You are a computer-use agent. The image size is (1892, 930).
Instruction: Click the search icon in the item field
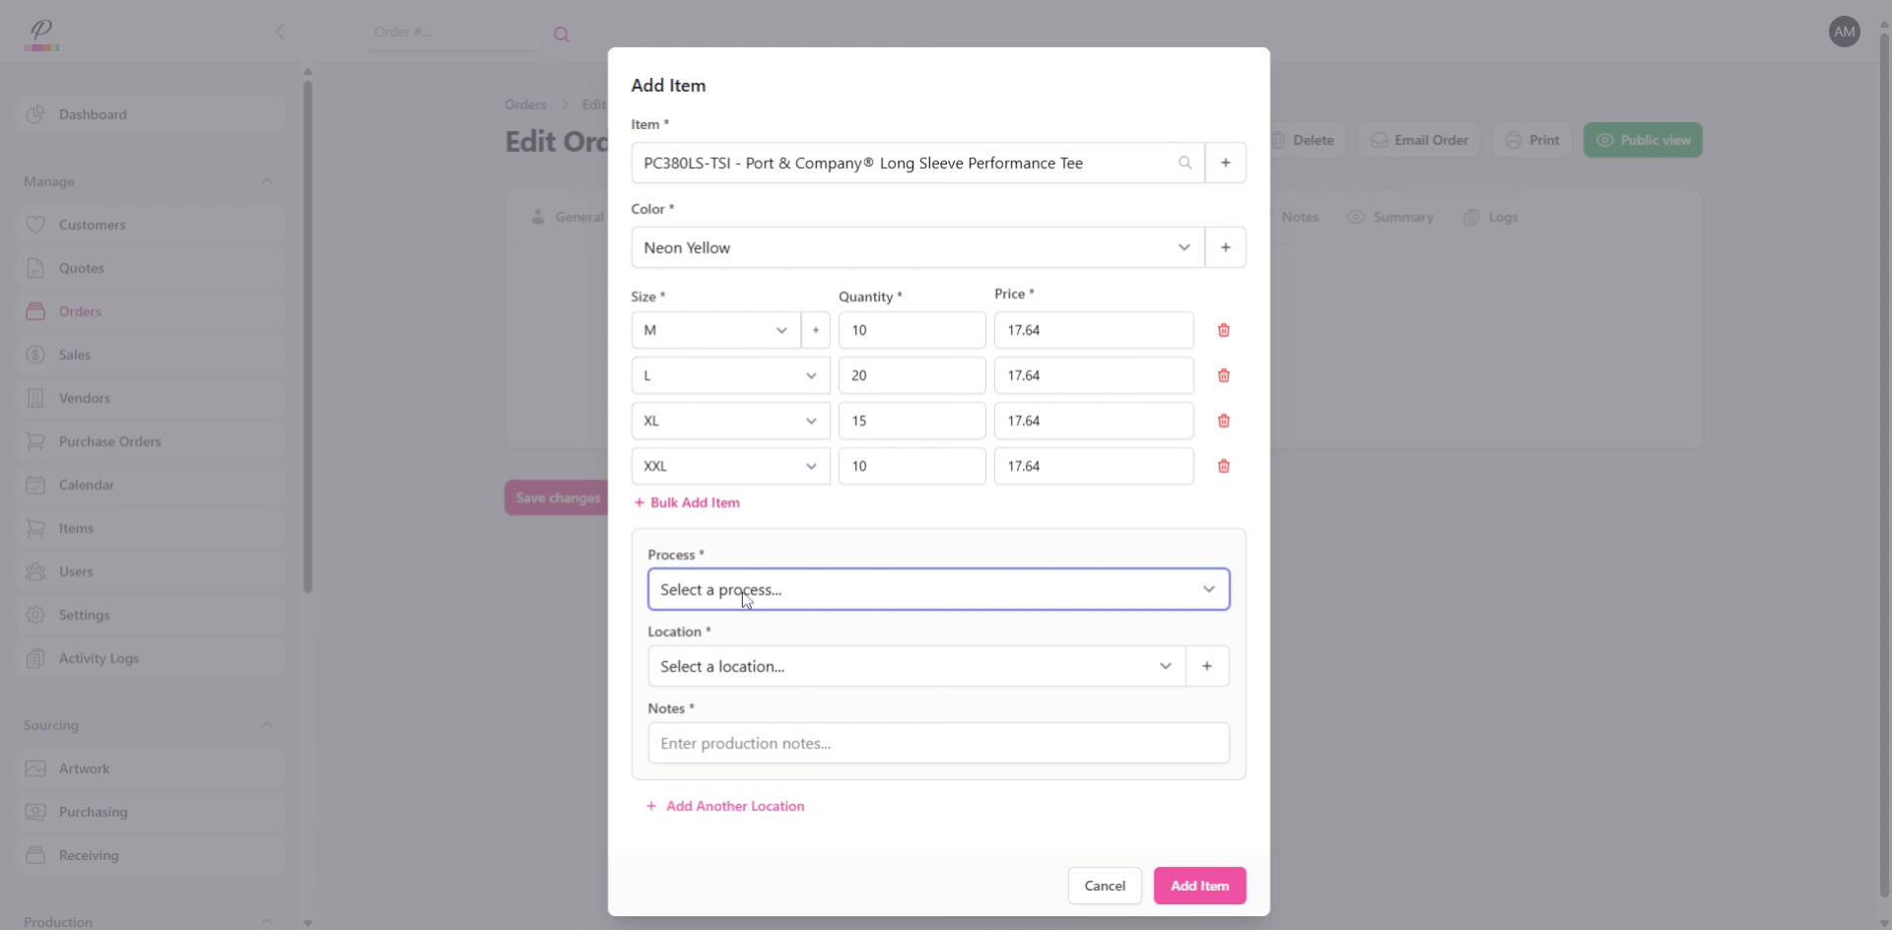point(1185,163)
